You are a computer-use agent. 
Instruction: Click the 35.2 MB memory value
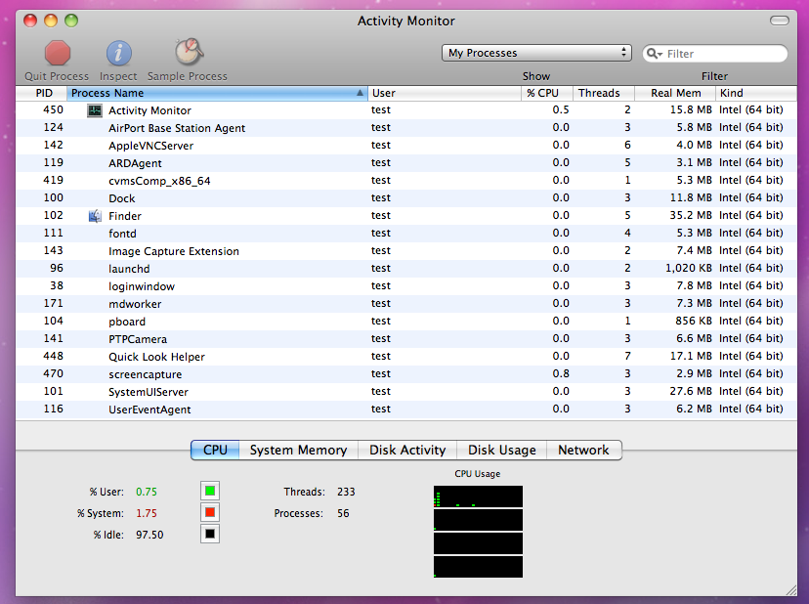pos(691,215)
